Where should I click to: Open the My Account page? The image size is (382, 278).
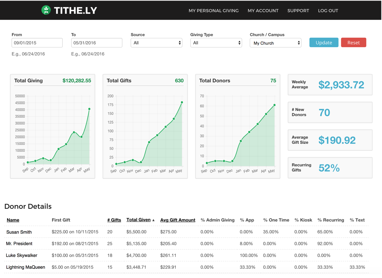pos(263,11)
